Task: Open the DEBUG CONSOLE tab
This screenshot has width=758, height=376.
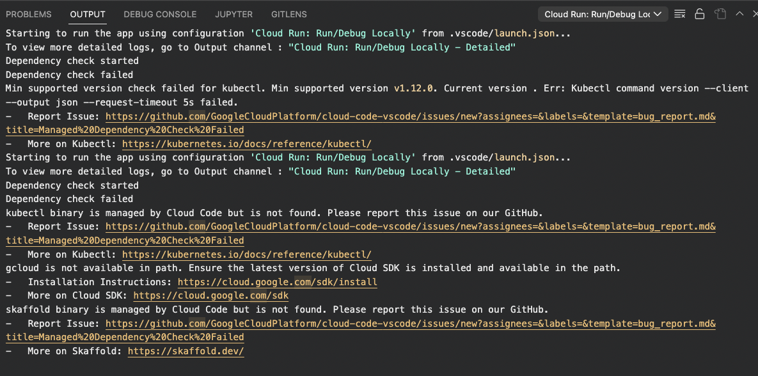Action: click(x=160, y=14)
